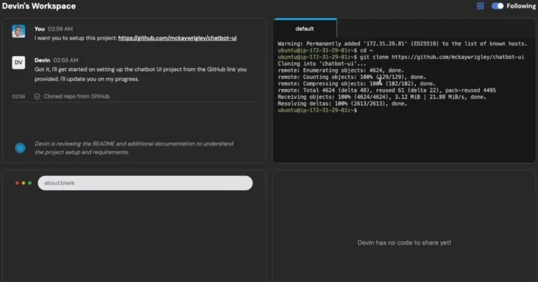The image size is (538, 282).
Task: Click Devin's reviewing README status text
Action: coord(134,148)
